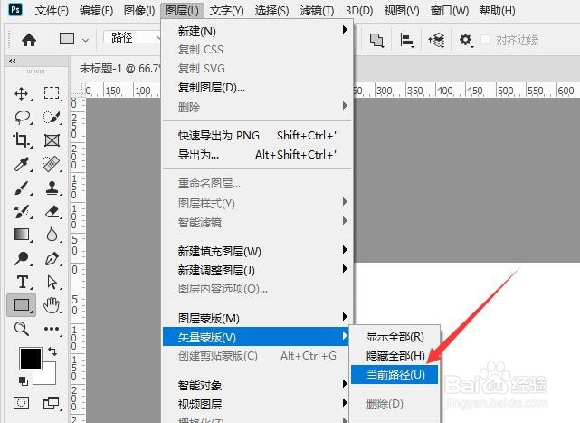This screenshot has width=580, height=423.
Task: Toggle the 对齐边缘 checkbox
Action: click(486, 40)
